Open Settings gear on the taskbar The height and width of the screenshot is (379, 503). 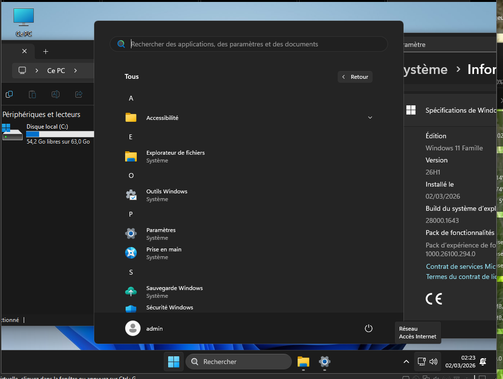[324, 362]
